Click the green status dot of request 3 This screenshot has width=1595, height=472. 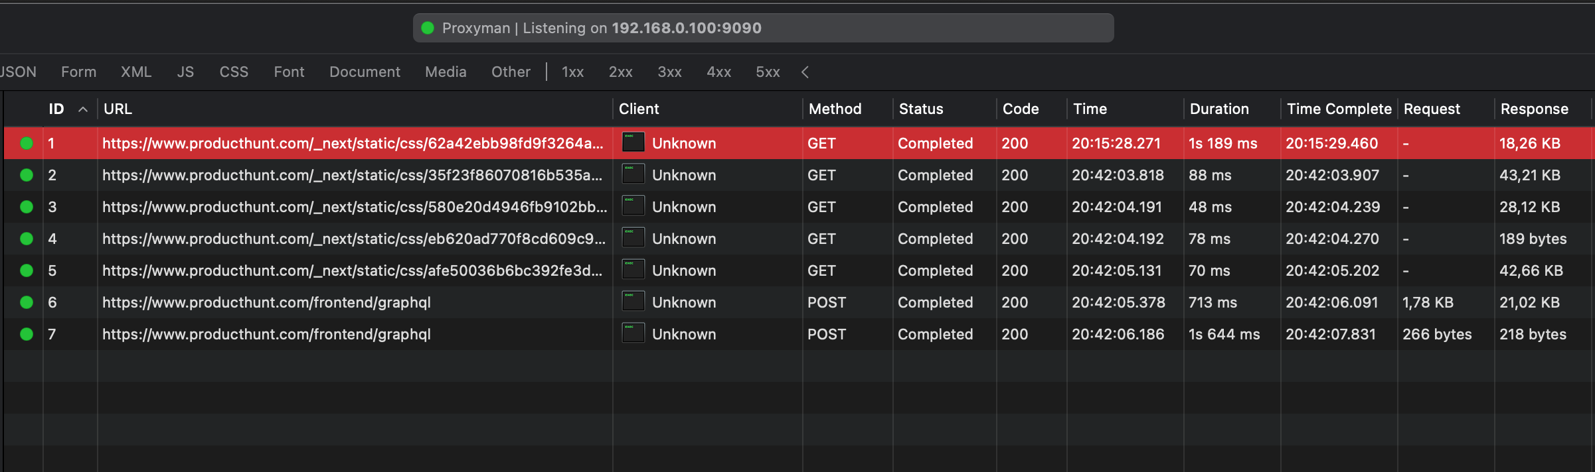(27, 207)
